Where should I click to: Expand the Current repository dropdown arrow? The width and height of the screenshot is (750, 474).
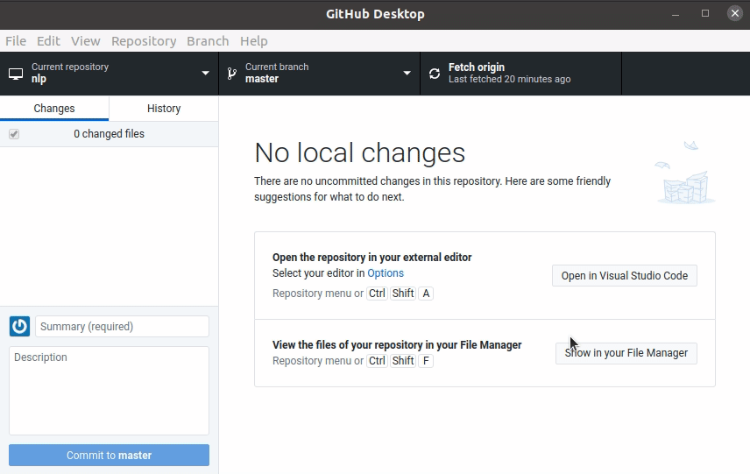click(205, 74)
